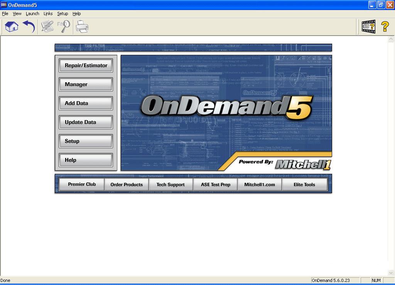Go to the Home screen icon
395x285 pixels.
pyautogui.click(x=12, y=27)
